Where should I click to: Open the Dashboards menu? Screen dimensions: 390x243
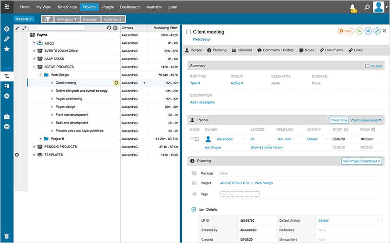[130, 7]
